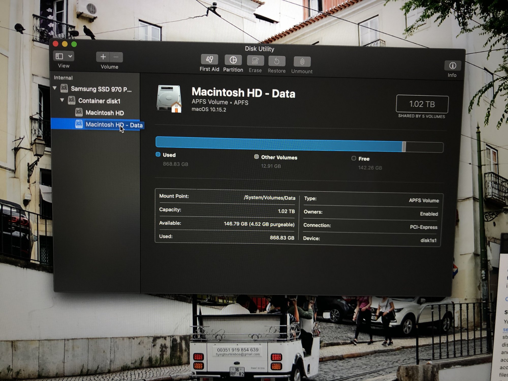The width and height of the screenshot is (508, 381).
Task: Click the 1.02 TB capacity box
Action: 422,104
